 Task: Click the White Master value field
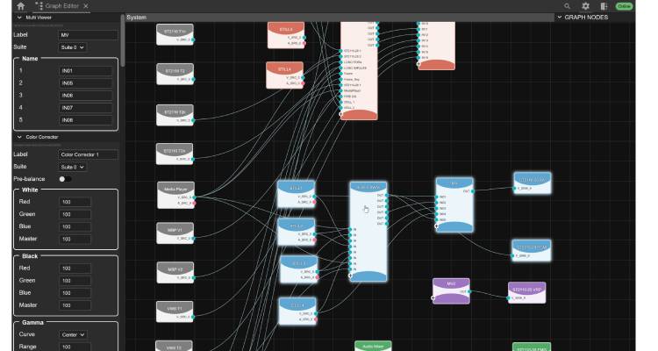click(x=75, y=239)
